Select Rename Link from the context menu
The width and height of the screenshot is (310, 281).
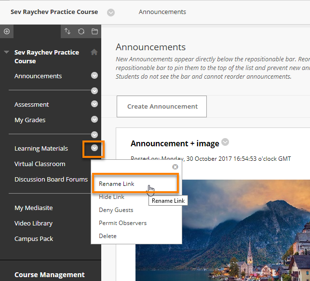pyautogui.click(x=117, y=184)
